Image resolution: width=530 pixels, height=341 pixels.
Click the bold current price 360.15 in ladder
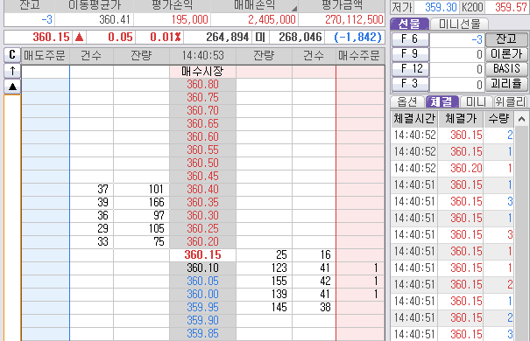[x=202, y=255]
